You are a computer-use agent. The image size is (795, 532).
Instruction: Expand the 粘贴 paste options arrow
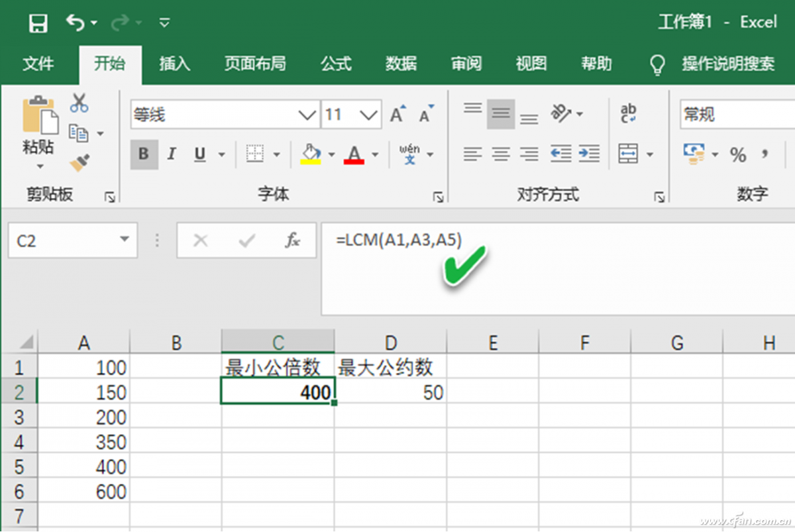coord(40,166)
